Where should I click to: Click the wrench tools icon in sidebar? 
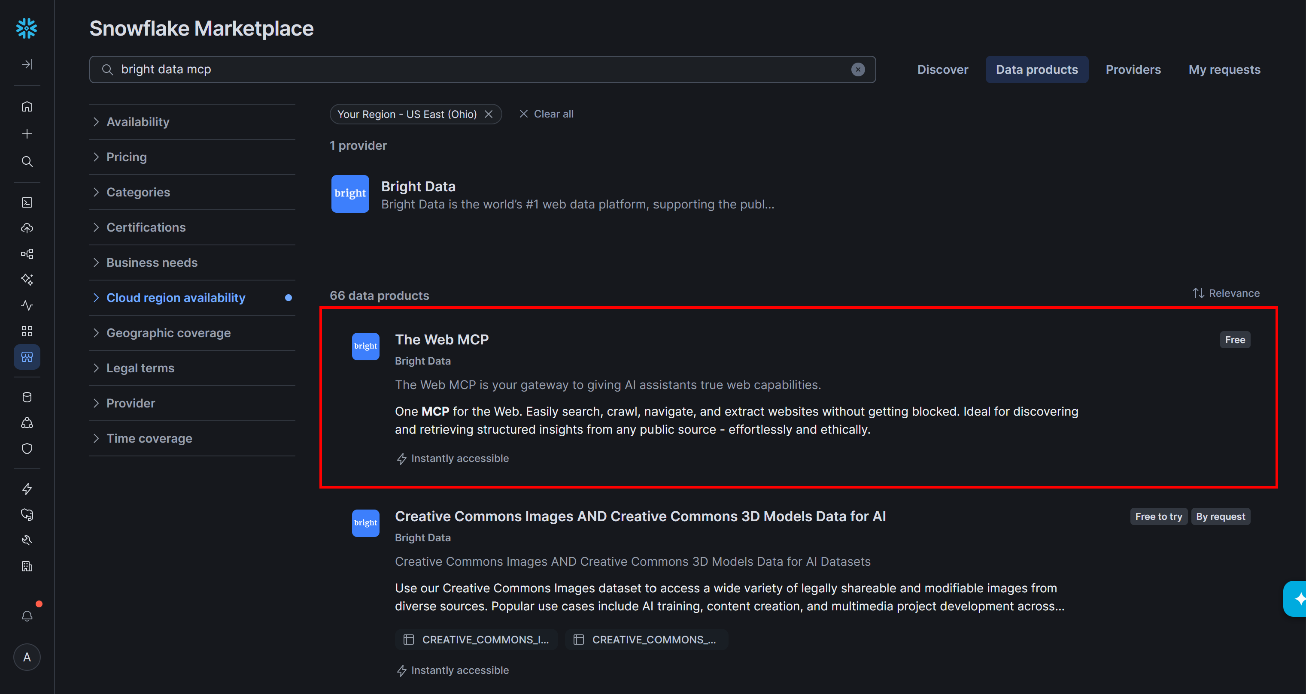tap(27, 540)
